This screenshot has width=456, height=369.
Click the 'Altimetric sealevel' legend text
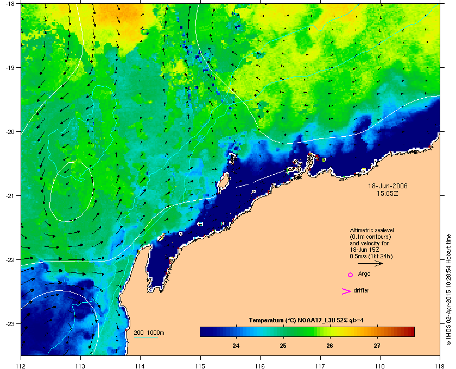click(372, 230)
